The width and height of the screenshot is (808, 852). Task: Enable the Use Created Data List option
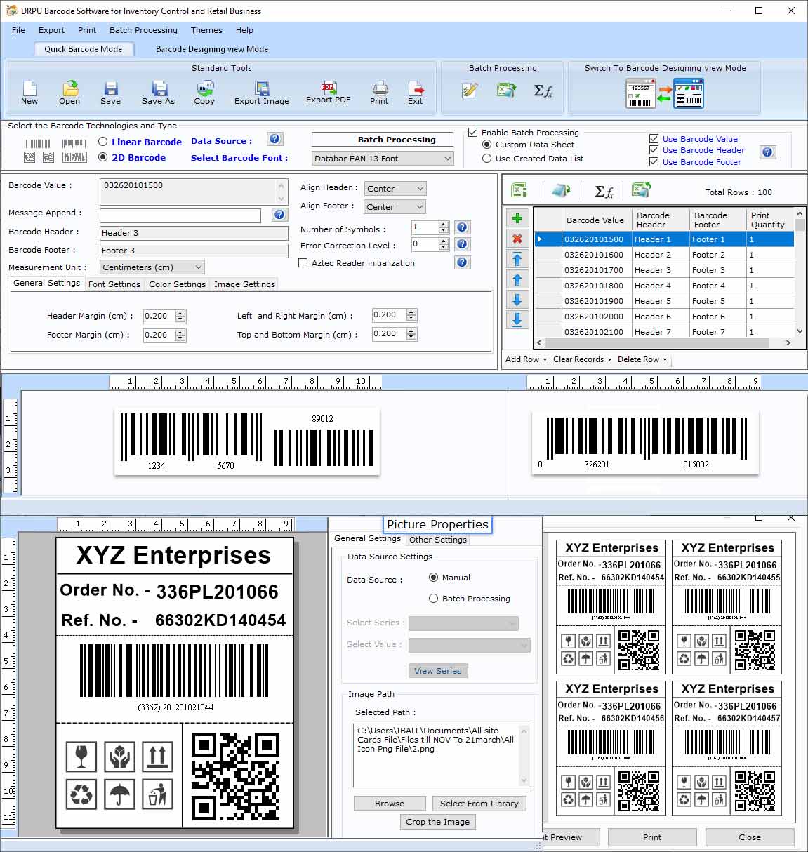click(487, 159)
